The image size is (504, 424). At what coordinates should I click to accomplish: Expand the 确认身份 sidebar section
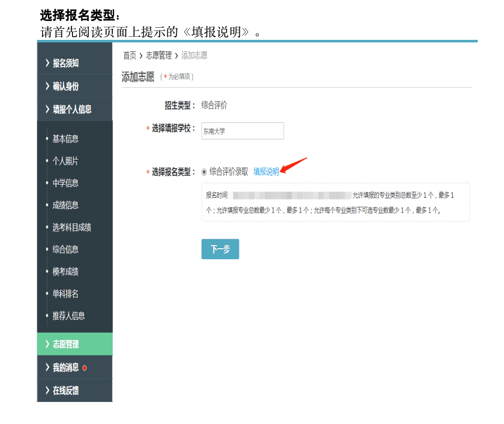(66, 87)
